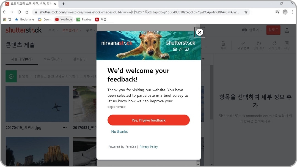Switch to 제출 예정(8개) tab
Image resolution: width=297 pixels, height=167 pixels.
[22, 59]
